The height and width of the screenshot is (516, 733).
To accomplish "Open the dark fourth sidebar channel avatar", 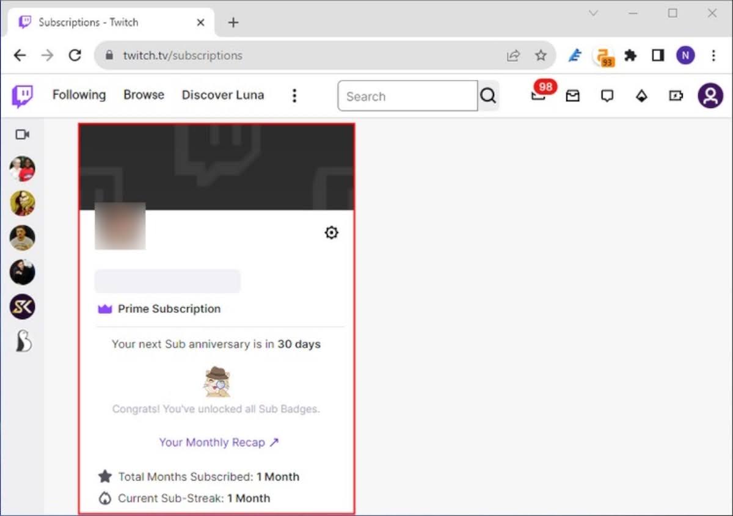I will [x=23, y=272].
